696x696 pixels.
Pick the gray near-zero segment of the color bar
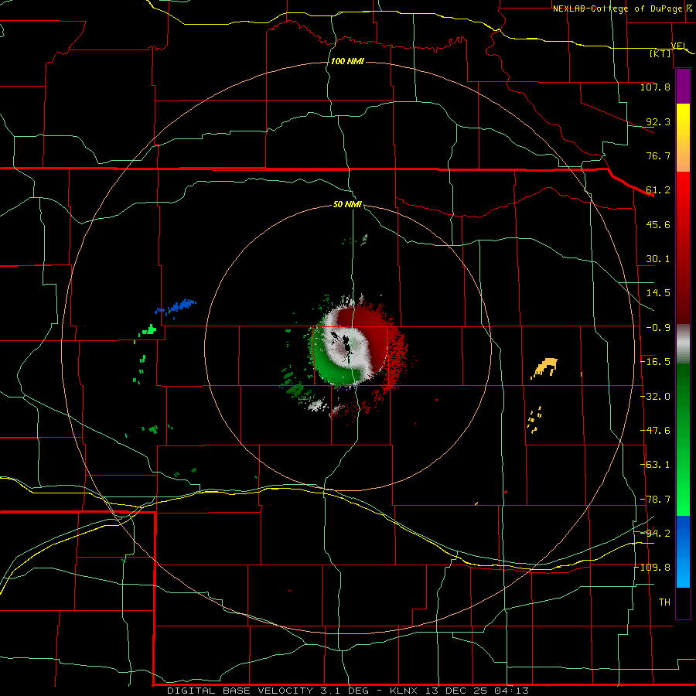(x=683, y=344)
